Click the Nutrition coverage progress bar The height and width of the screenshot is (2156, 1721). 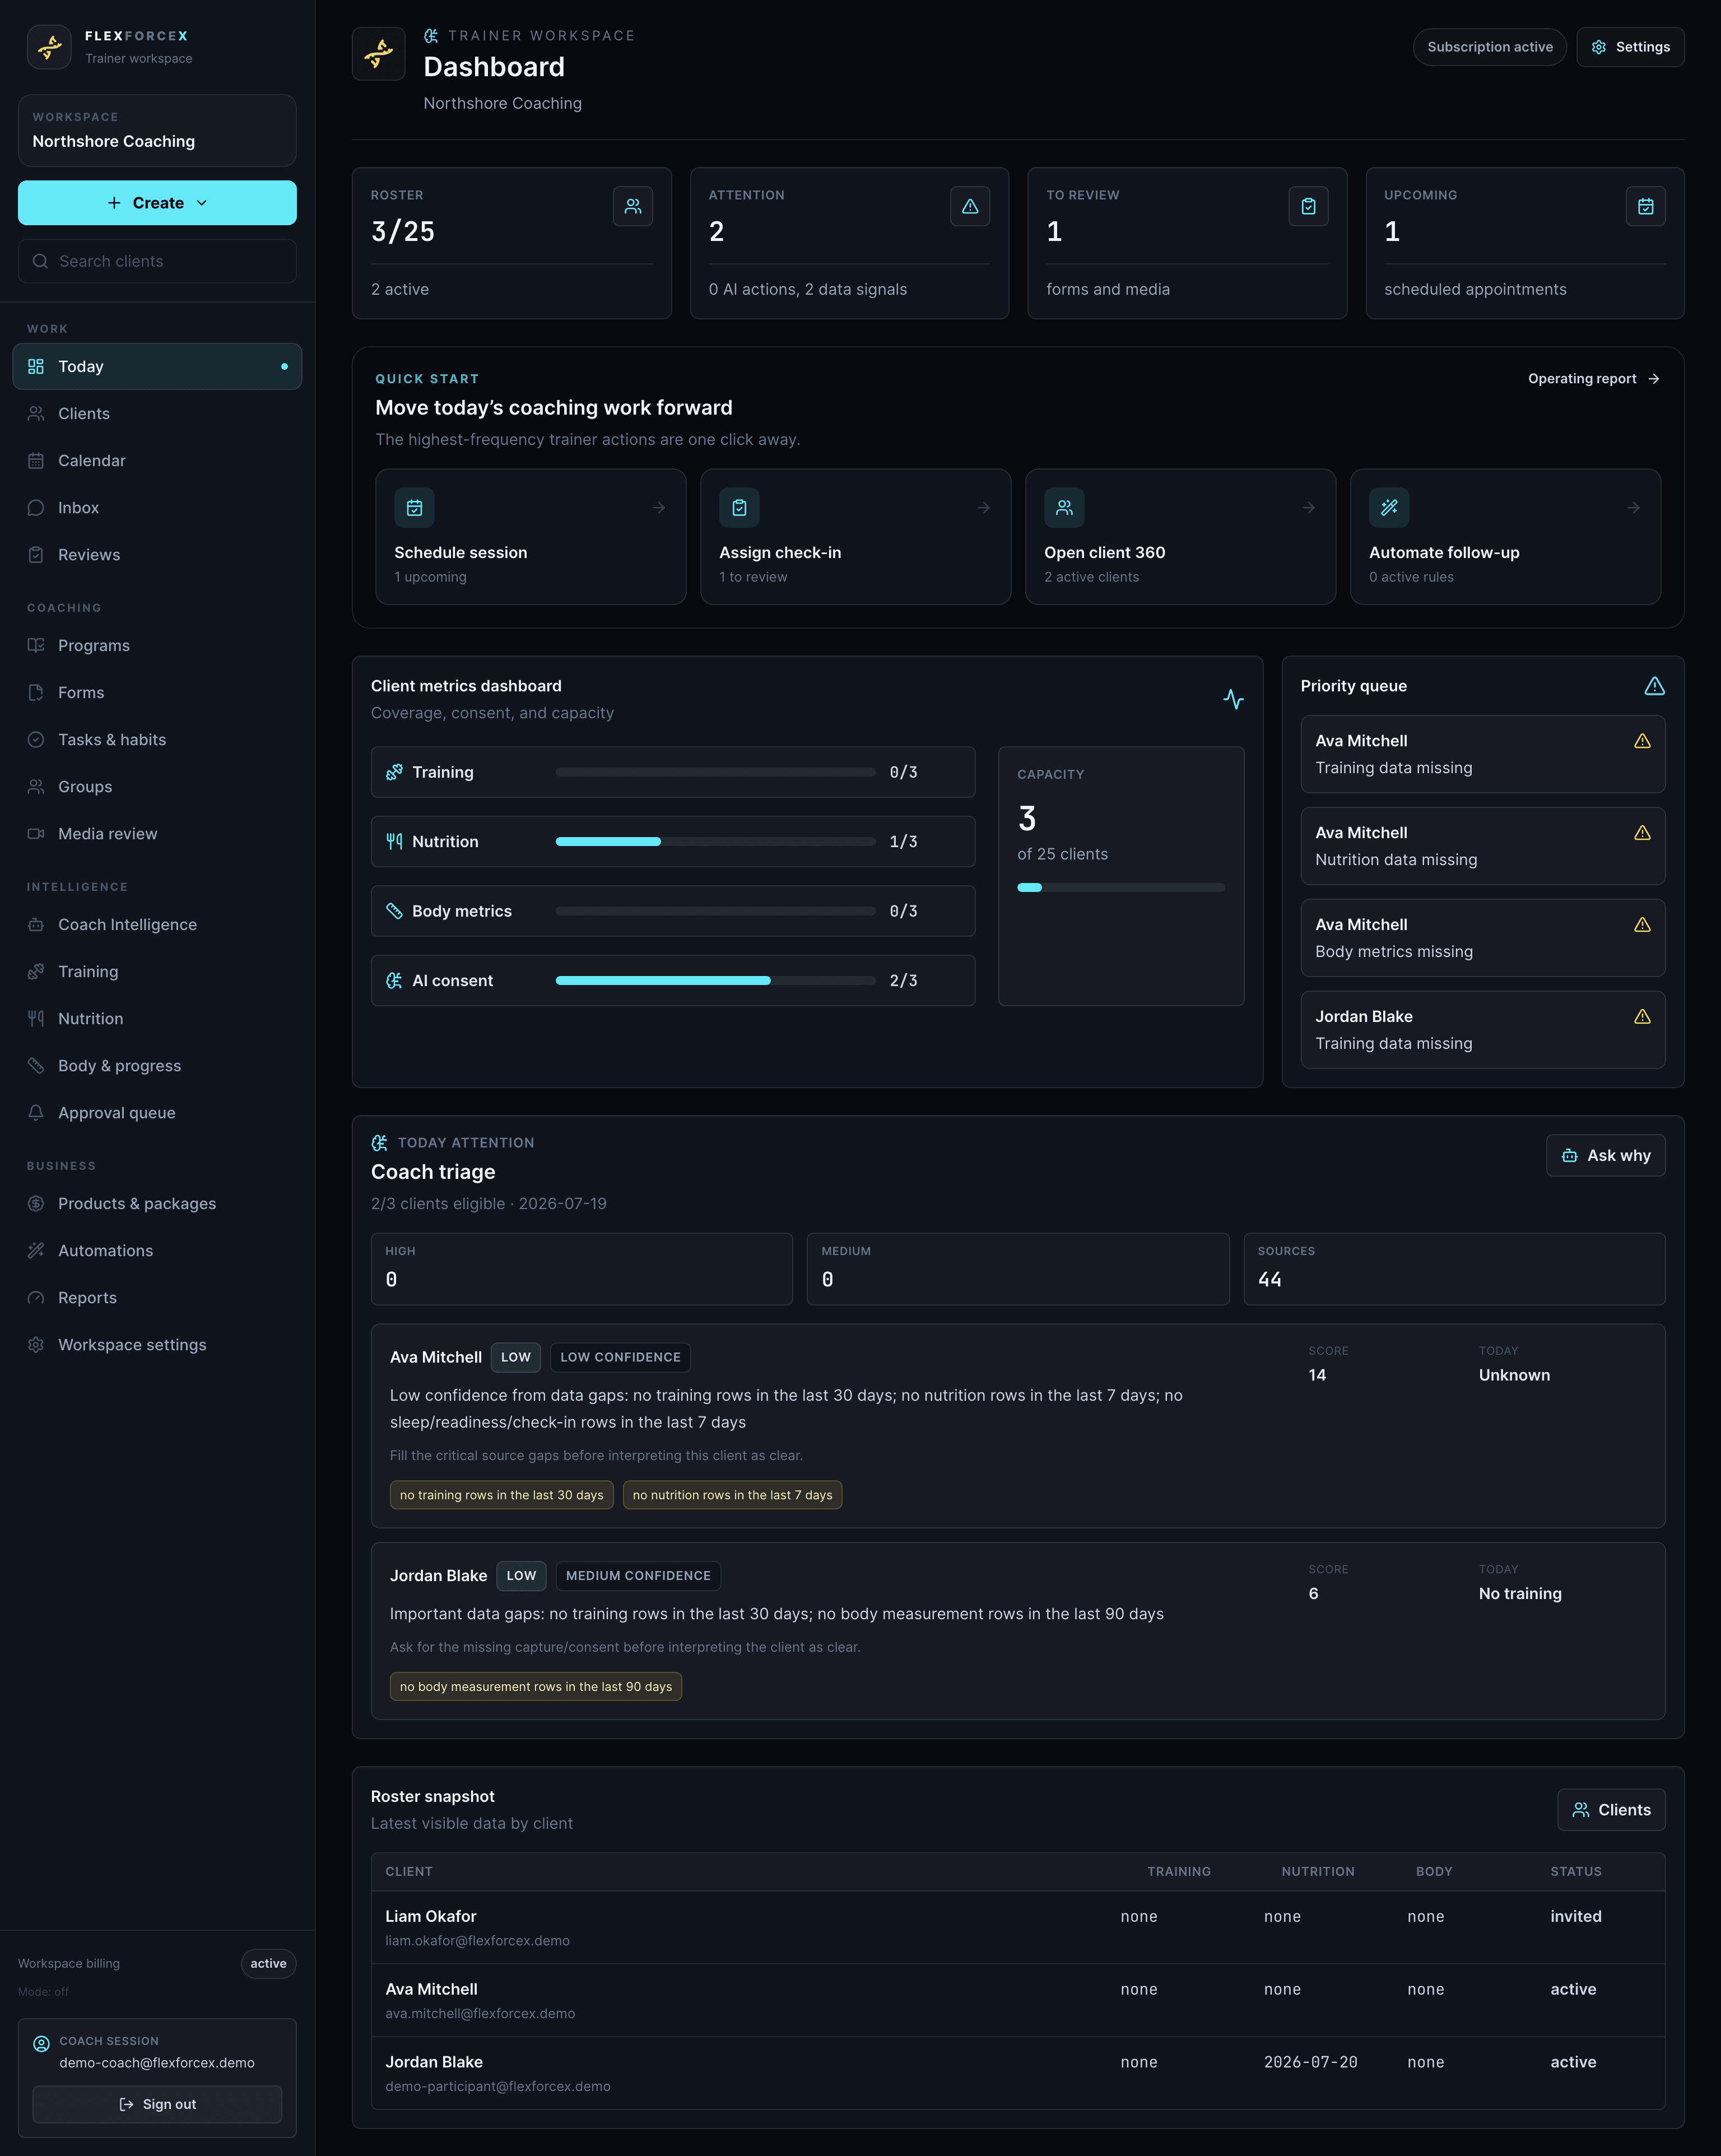pyautogui.click(x=715, y=842)
